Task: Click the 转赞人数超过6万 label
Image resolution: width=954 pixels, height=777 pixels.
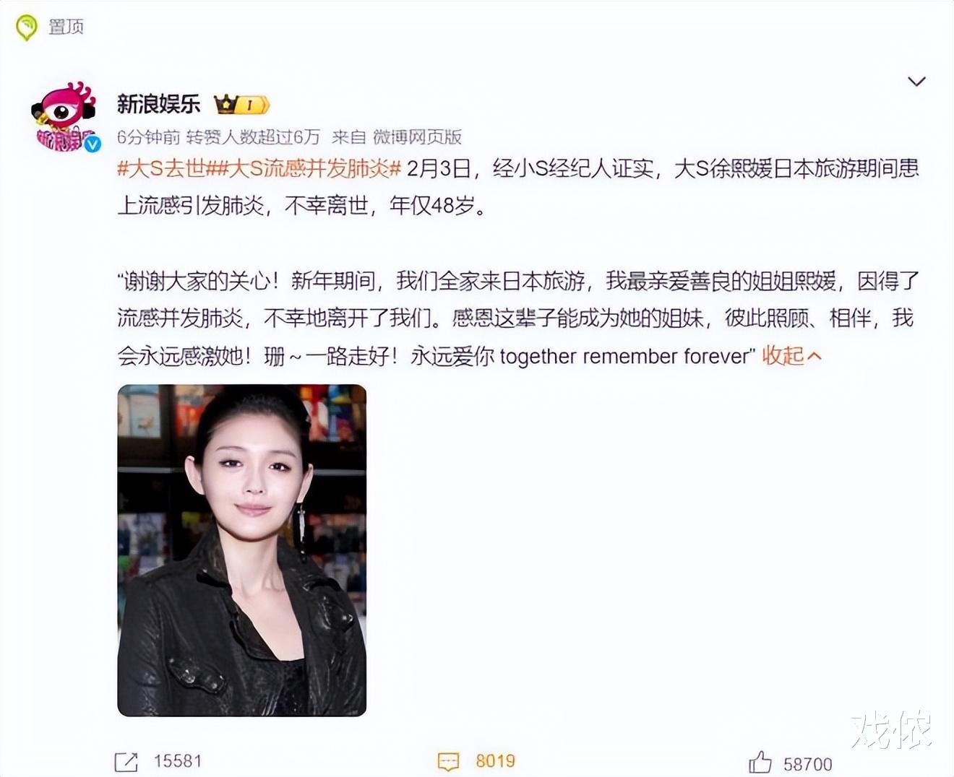Action: tap(253, 136)
